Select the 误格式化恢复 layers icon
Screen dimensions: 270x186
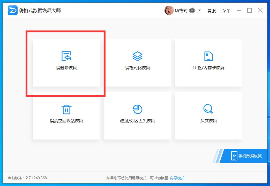137,56
